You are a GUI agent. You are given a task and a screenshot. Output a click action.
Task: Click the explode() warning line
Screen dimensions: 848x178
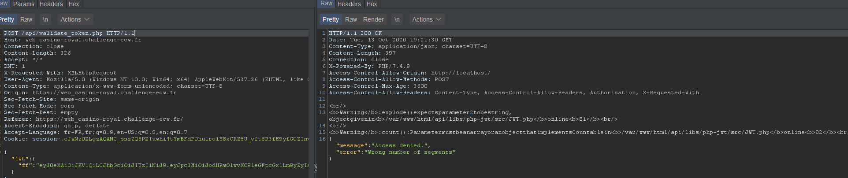(473, 116)
